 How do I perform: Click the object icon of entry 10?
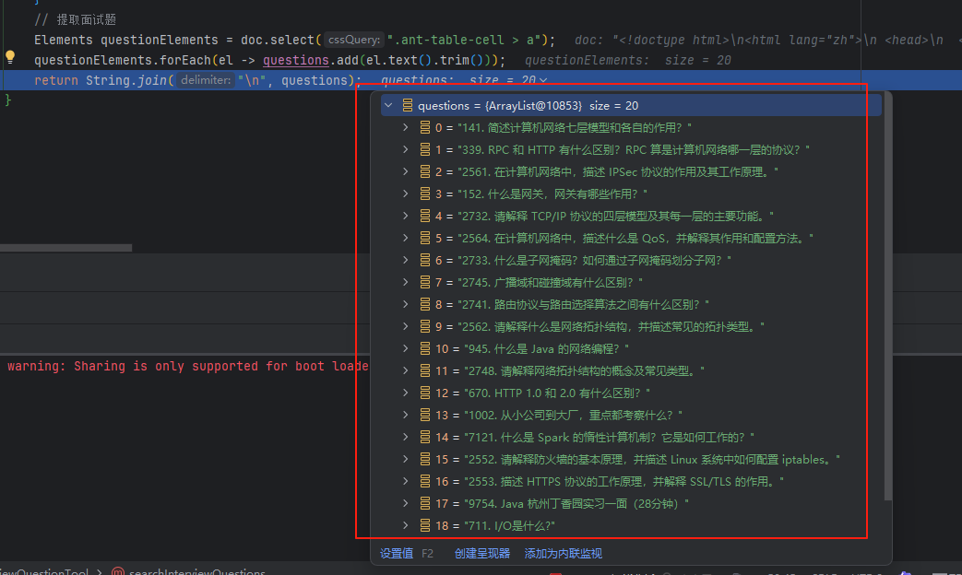click(x=424, y=348)
